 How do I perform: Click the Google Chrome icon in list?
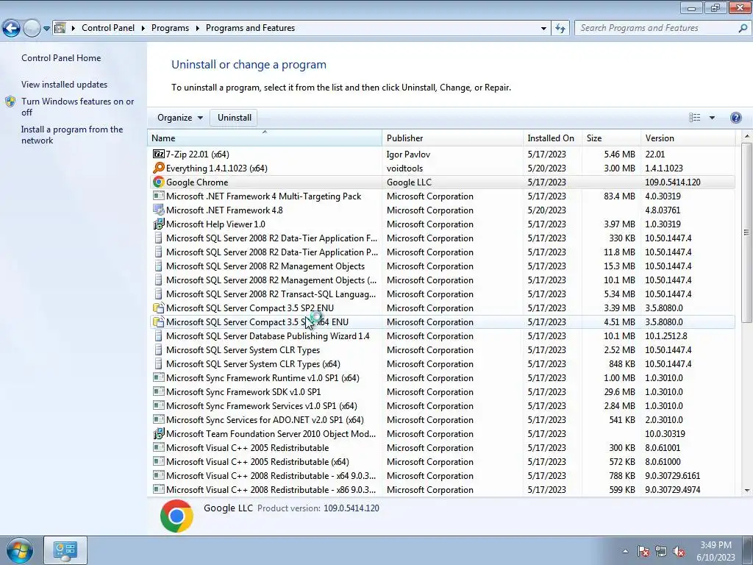159,182
